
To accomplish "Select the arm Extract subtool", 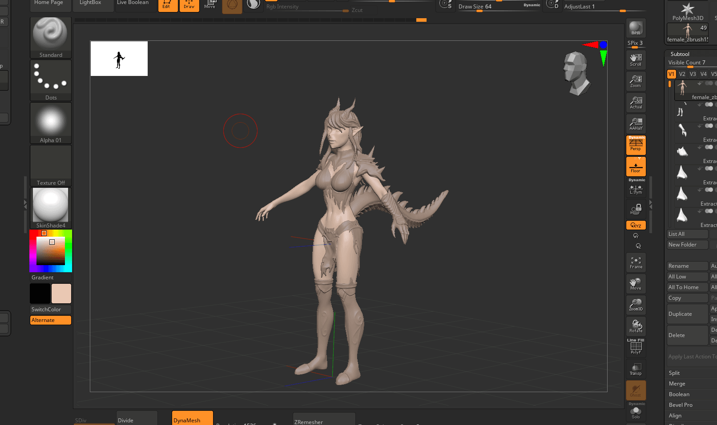I will [x=696, y=133].
